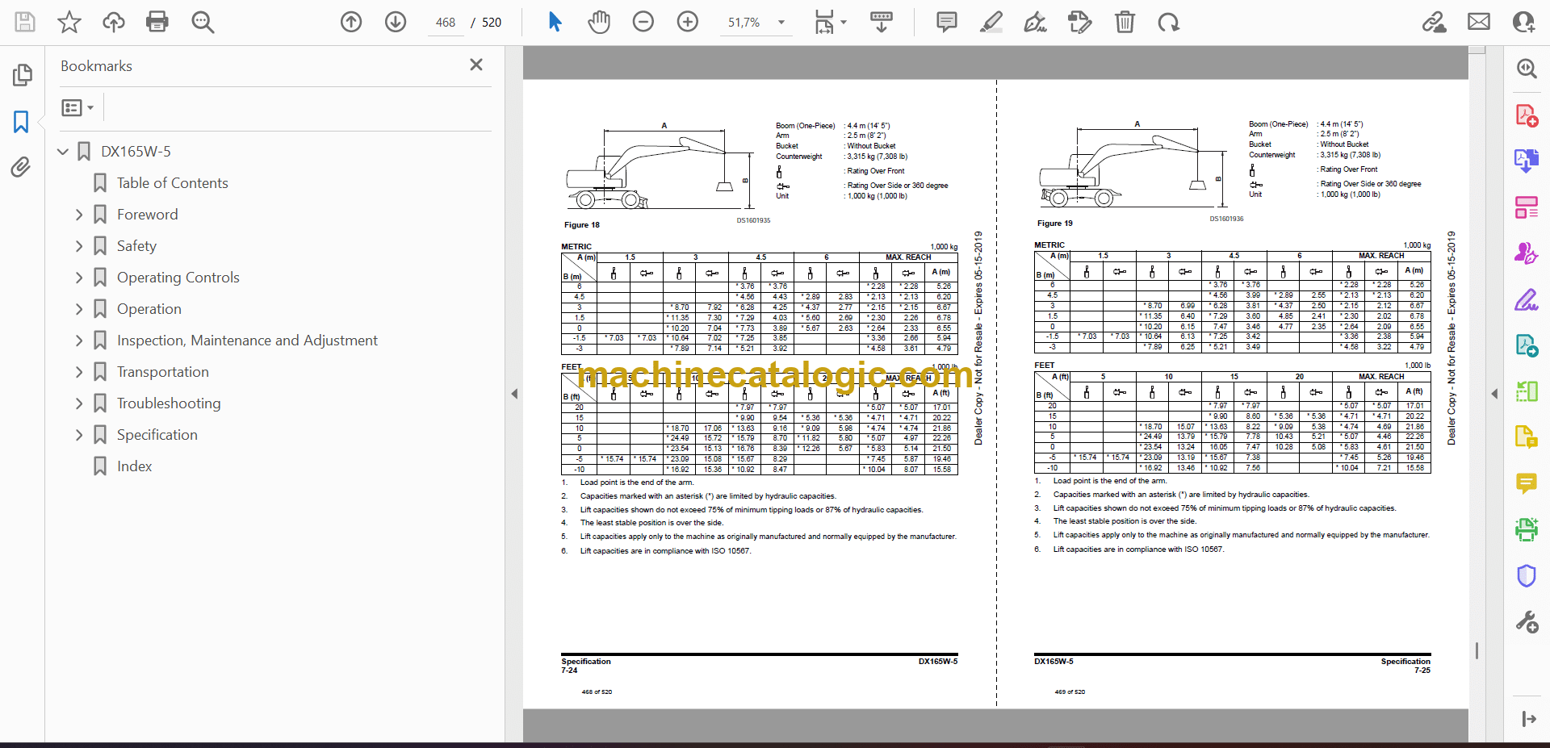
Task: Open the find text search tool
Action: [x=203, y=22]
